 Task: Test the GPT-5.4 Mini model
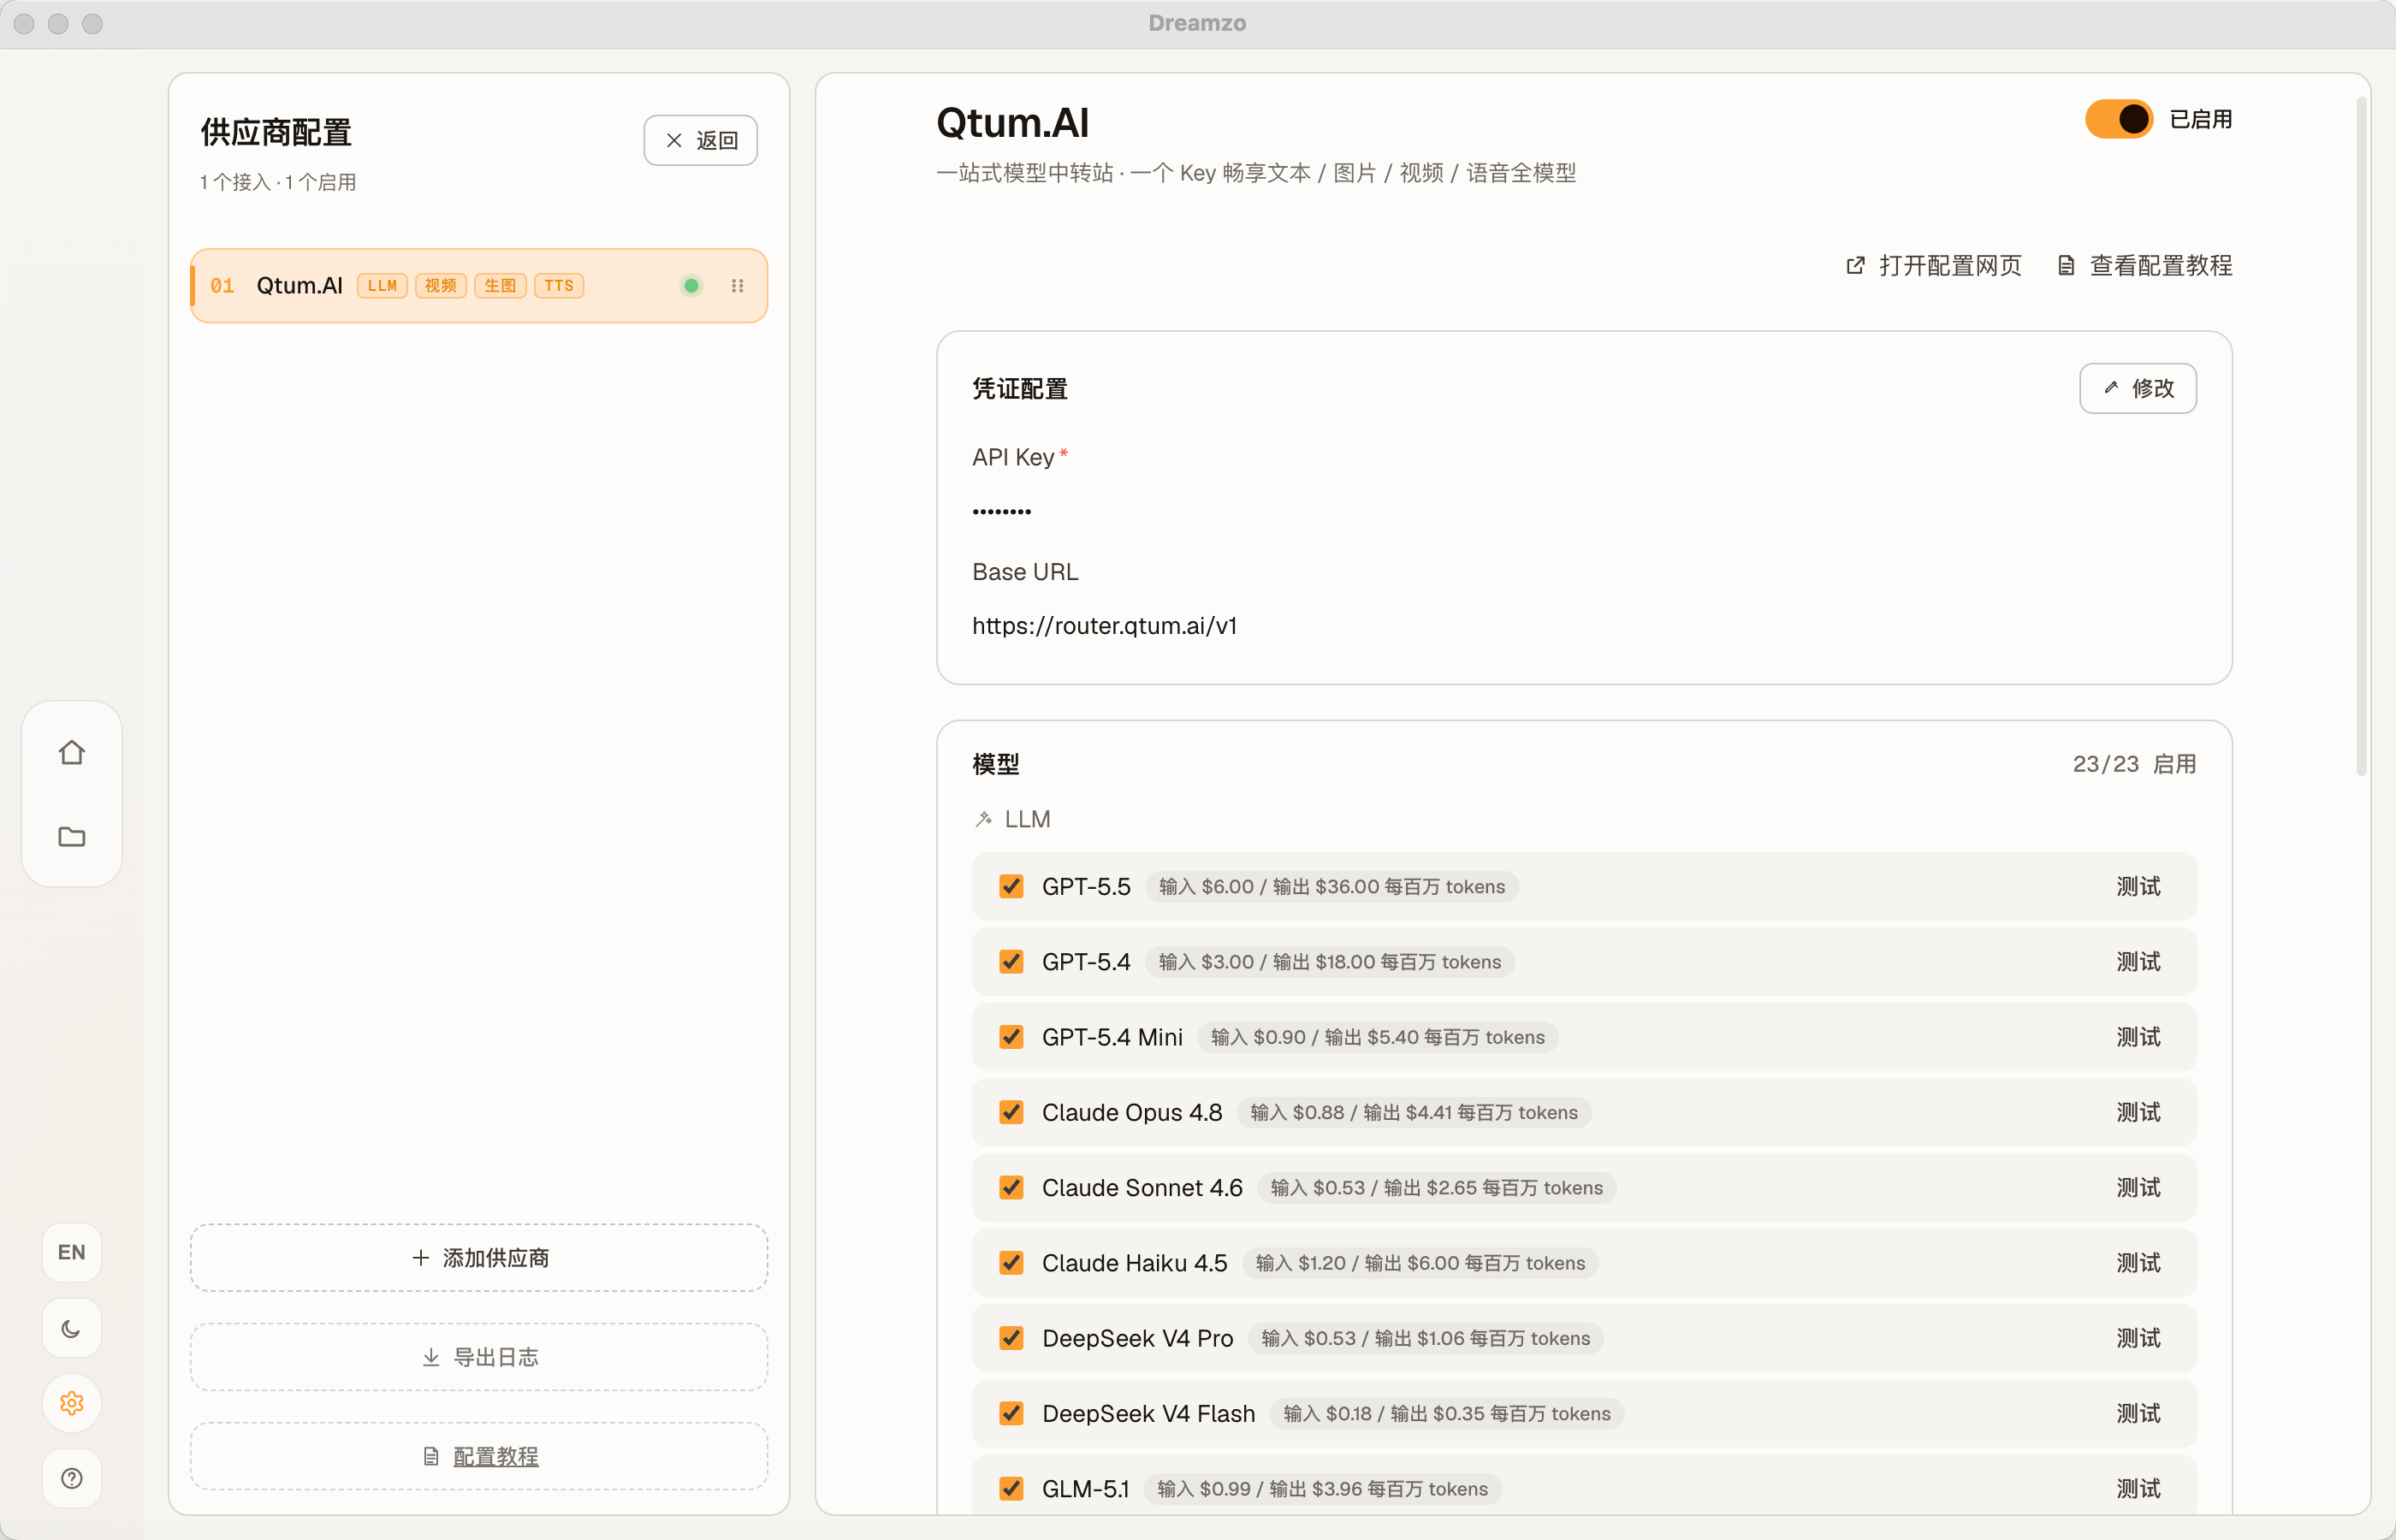2138,1037
